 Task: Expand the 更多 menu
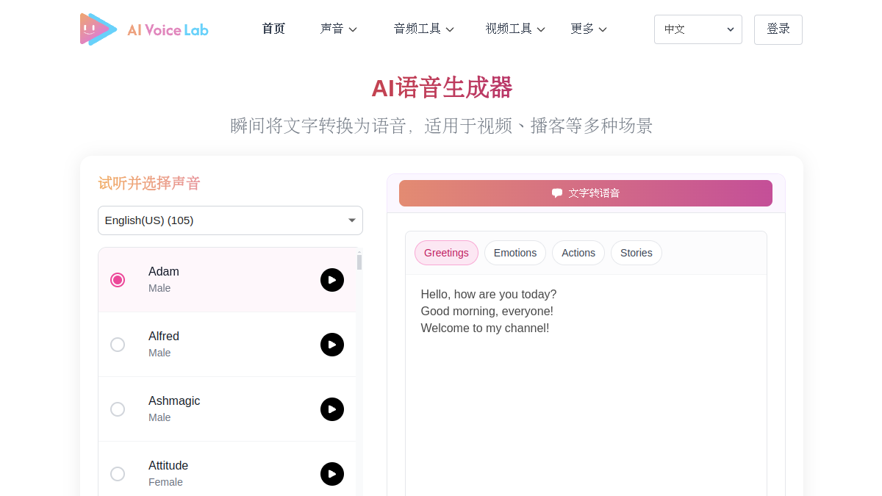(589, 29)
